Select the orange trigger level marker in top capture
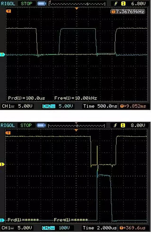This screenshot has width=151, height=236. click(x=8, y=11)
